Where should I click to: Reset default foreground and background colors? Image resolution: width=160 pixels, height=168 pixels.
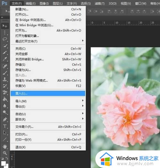[2, 158]
